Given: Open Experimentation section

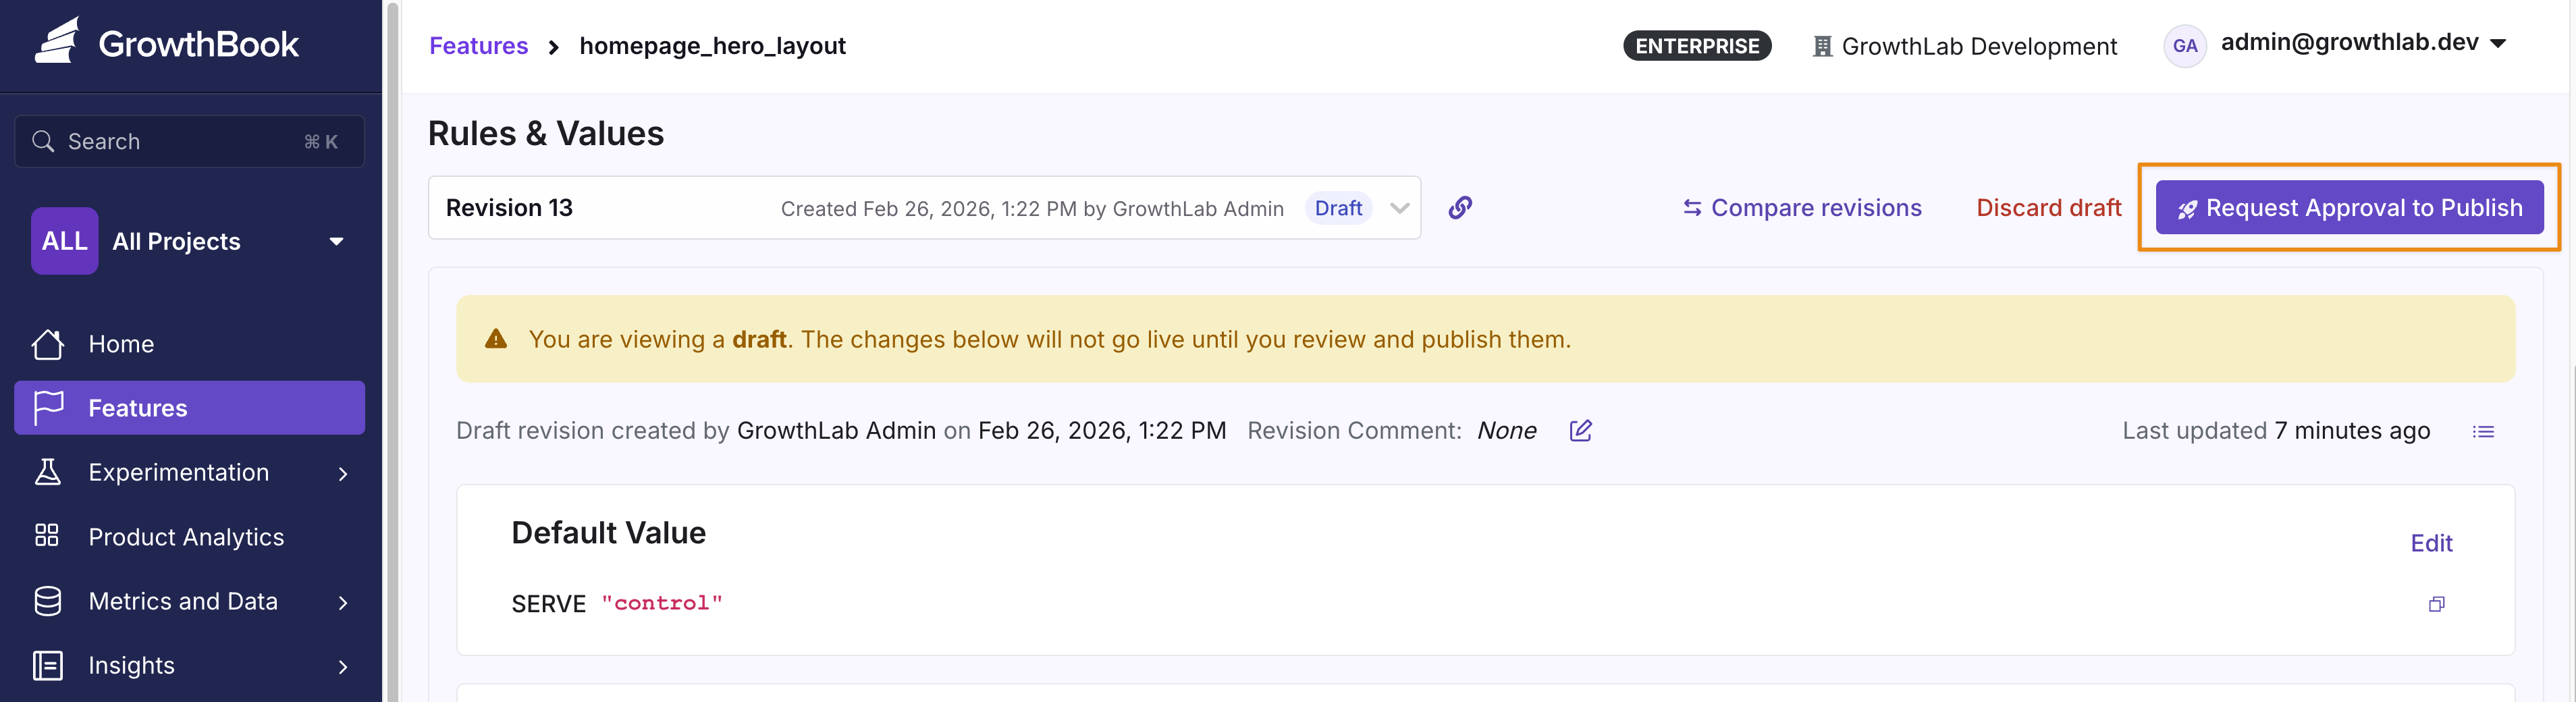Looking at the screenshot, I should 189,472.
